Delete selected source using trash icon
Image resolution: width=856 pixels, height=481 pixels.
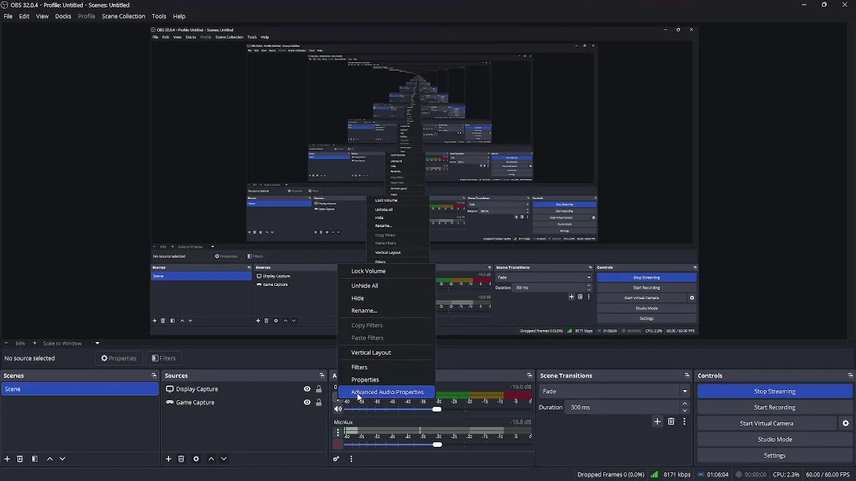[181, 459]
